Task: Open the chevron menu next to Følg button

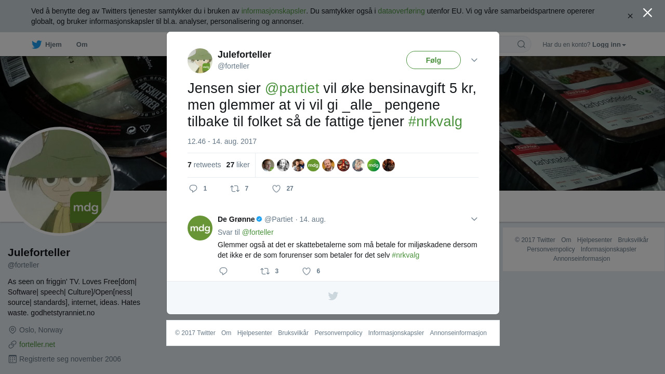Action: [474, 60]
